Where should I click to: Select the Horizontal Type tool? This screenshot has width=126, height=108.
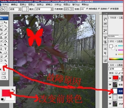point(6,49)
